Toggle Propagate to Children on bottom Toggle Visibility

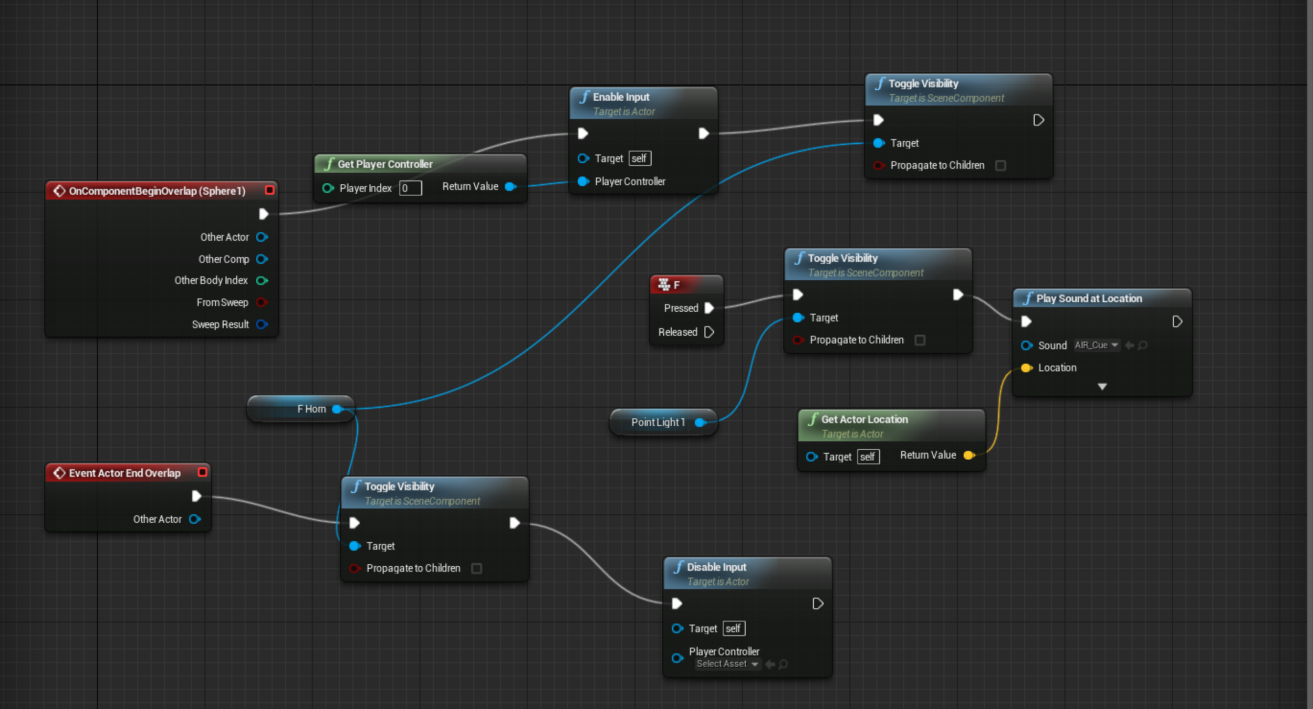(478, 568)
